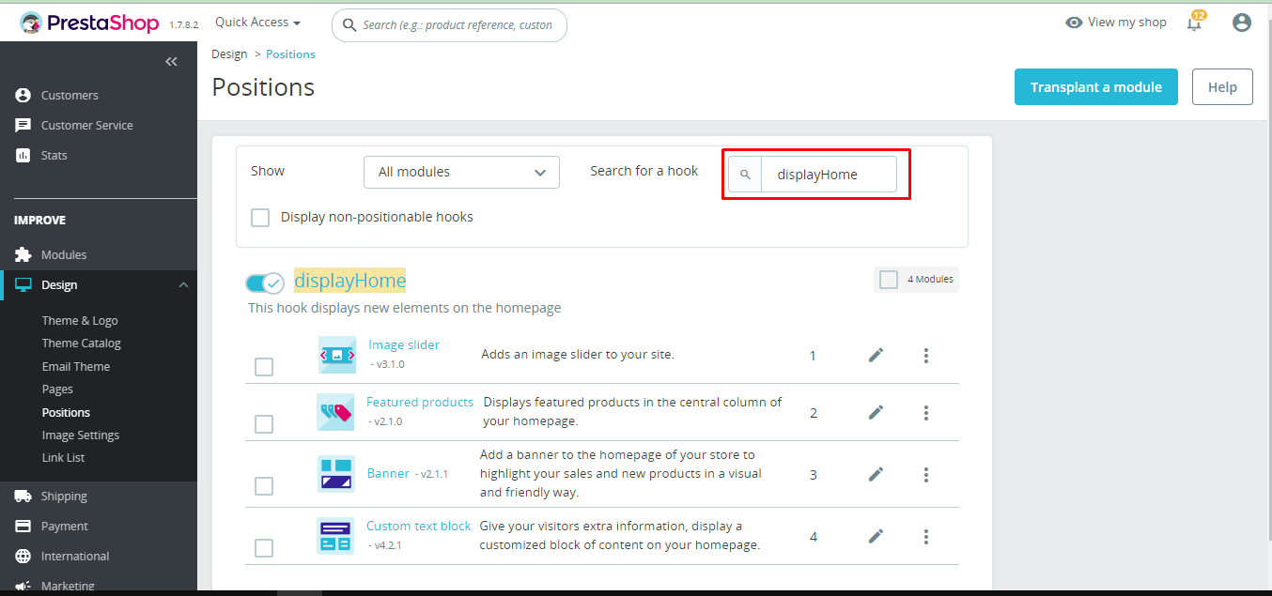
Task: Click the magnifier icon in the top search bar
Action: (349, 25)
